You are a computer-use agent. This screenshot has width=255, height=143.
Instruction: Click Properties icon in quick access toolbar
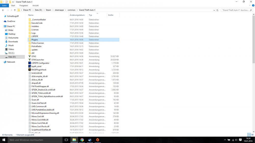pos(7,2)
